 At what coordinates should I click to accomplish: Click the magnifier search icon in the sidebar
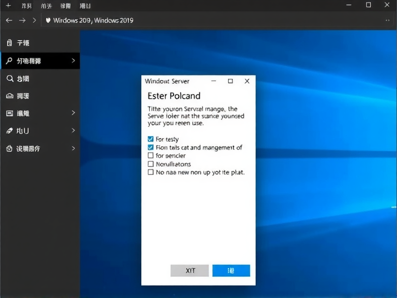10,78
